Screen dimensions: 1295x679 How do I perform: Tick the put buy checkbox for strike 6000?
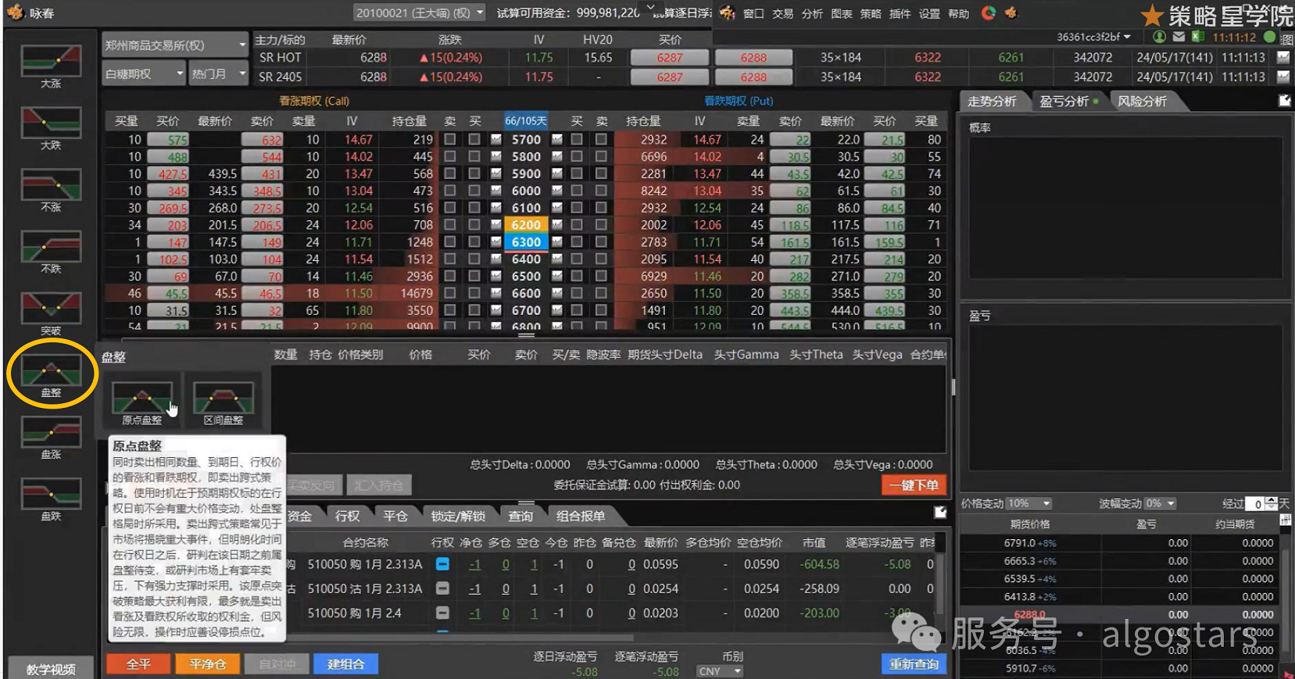tap(577, 191)
